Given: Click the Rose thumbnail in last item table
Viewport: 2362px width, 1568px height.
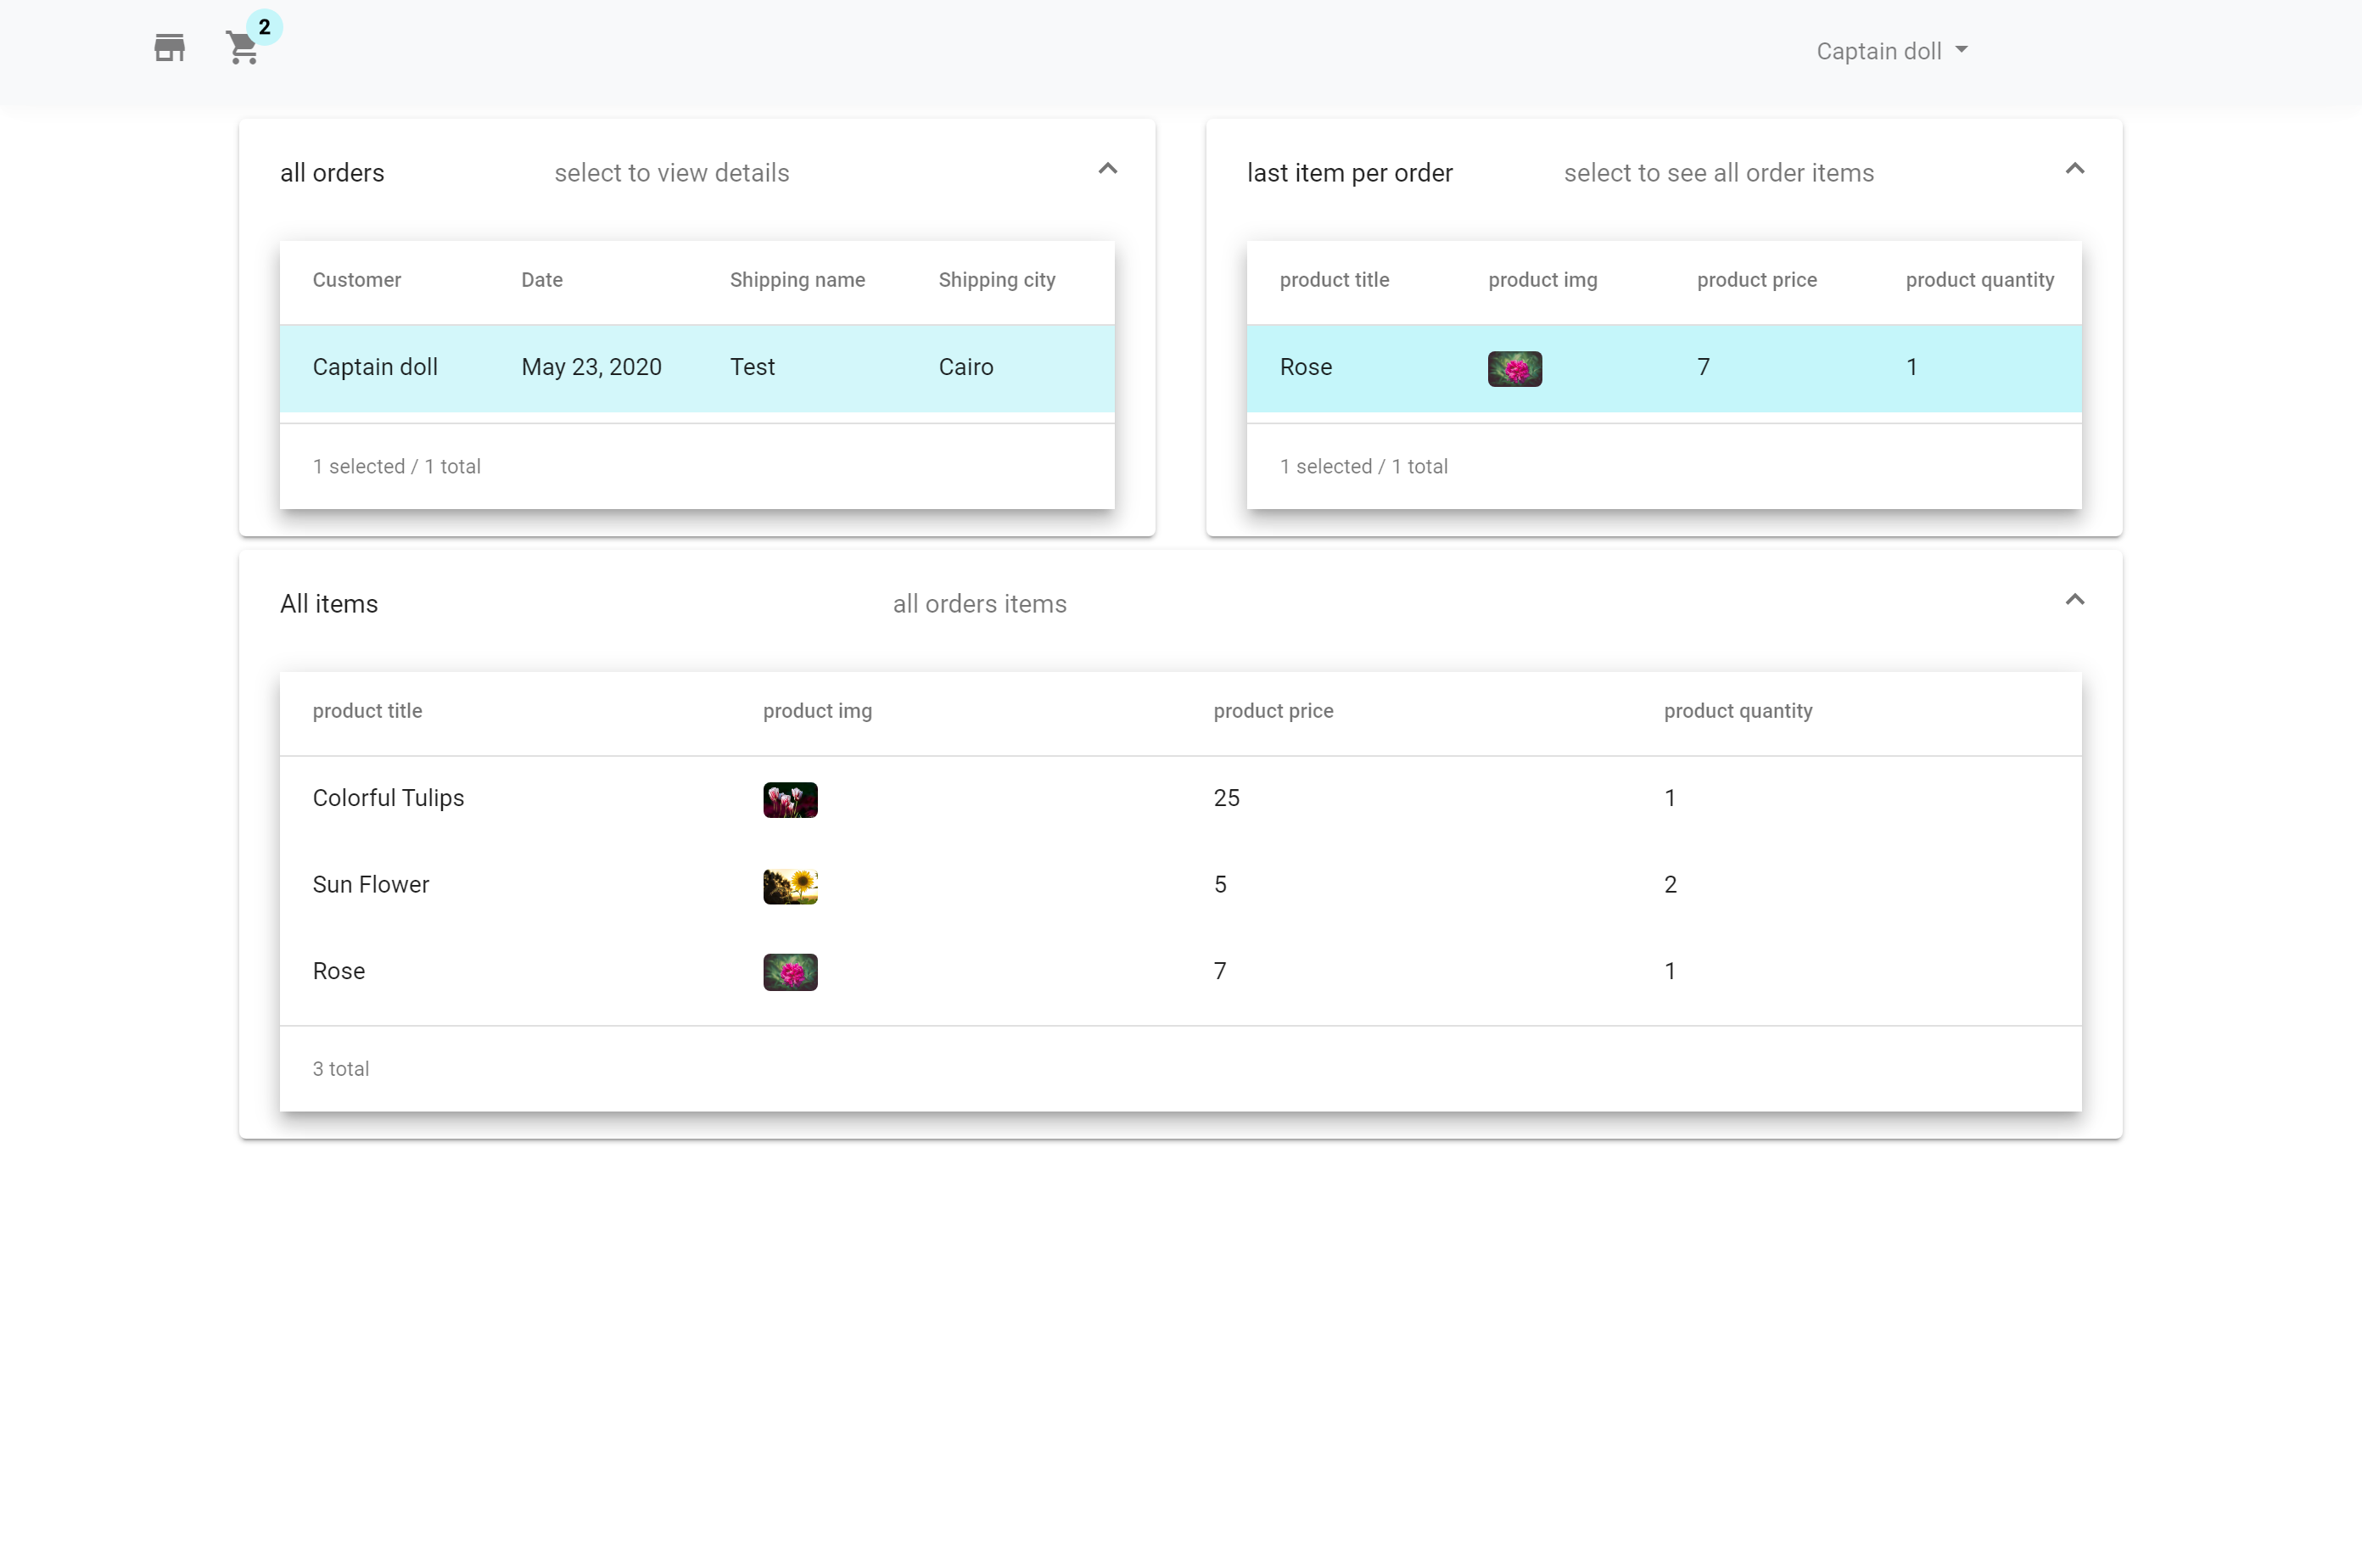Looking at the screenshot, I should point(1514,369).
